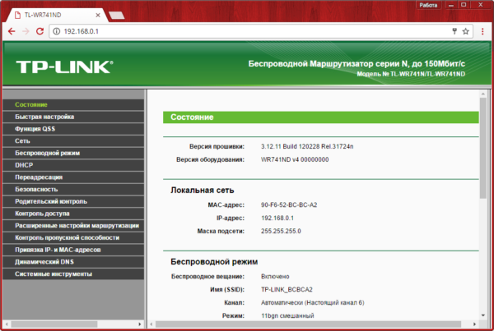Click the Работа profile button
Image resolution: width=494 pixels, height=331 pixels.
pos(428,5)
